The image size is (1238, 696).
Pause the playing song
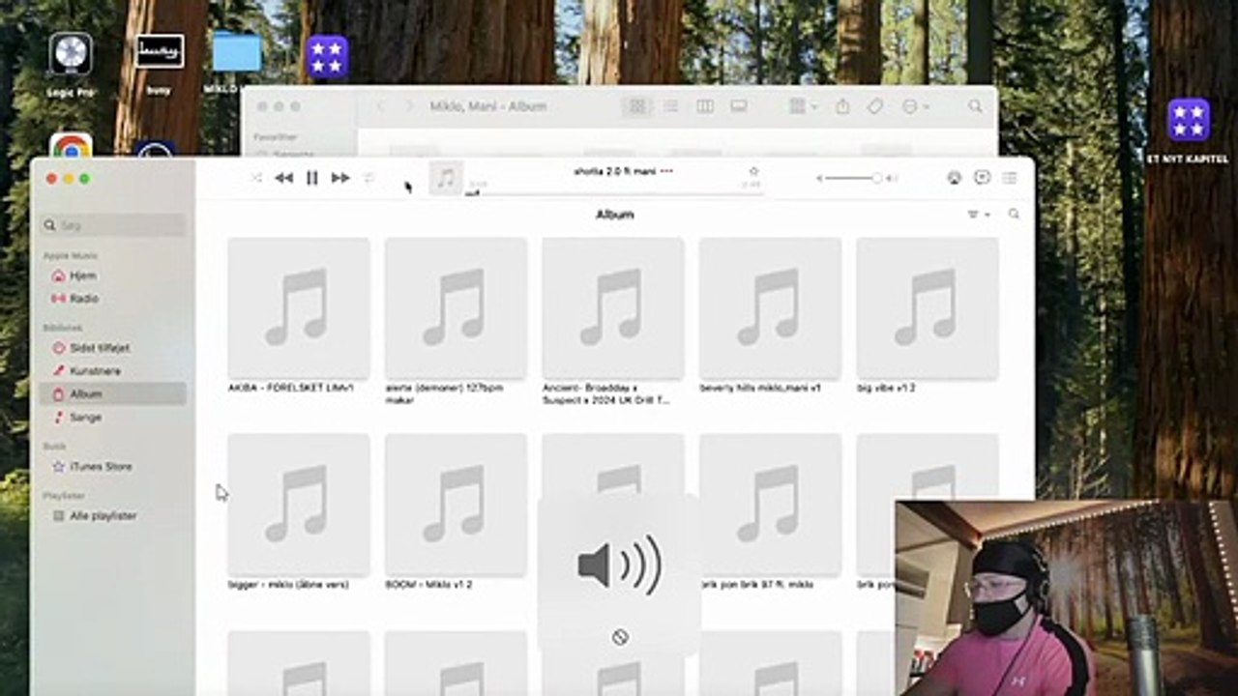[x=312, y=178]
